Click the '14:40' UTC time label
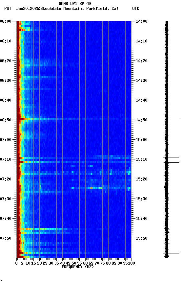The image size is (181, 284). pos(142,100)
